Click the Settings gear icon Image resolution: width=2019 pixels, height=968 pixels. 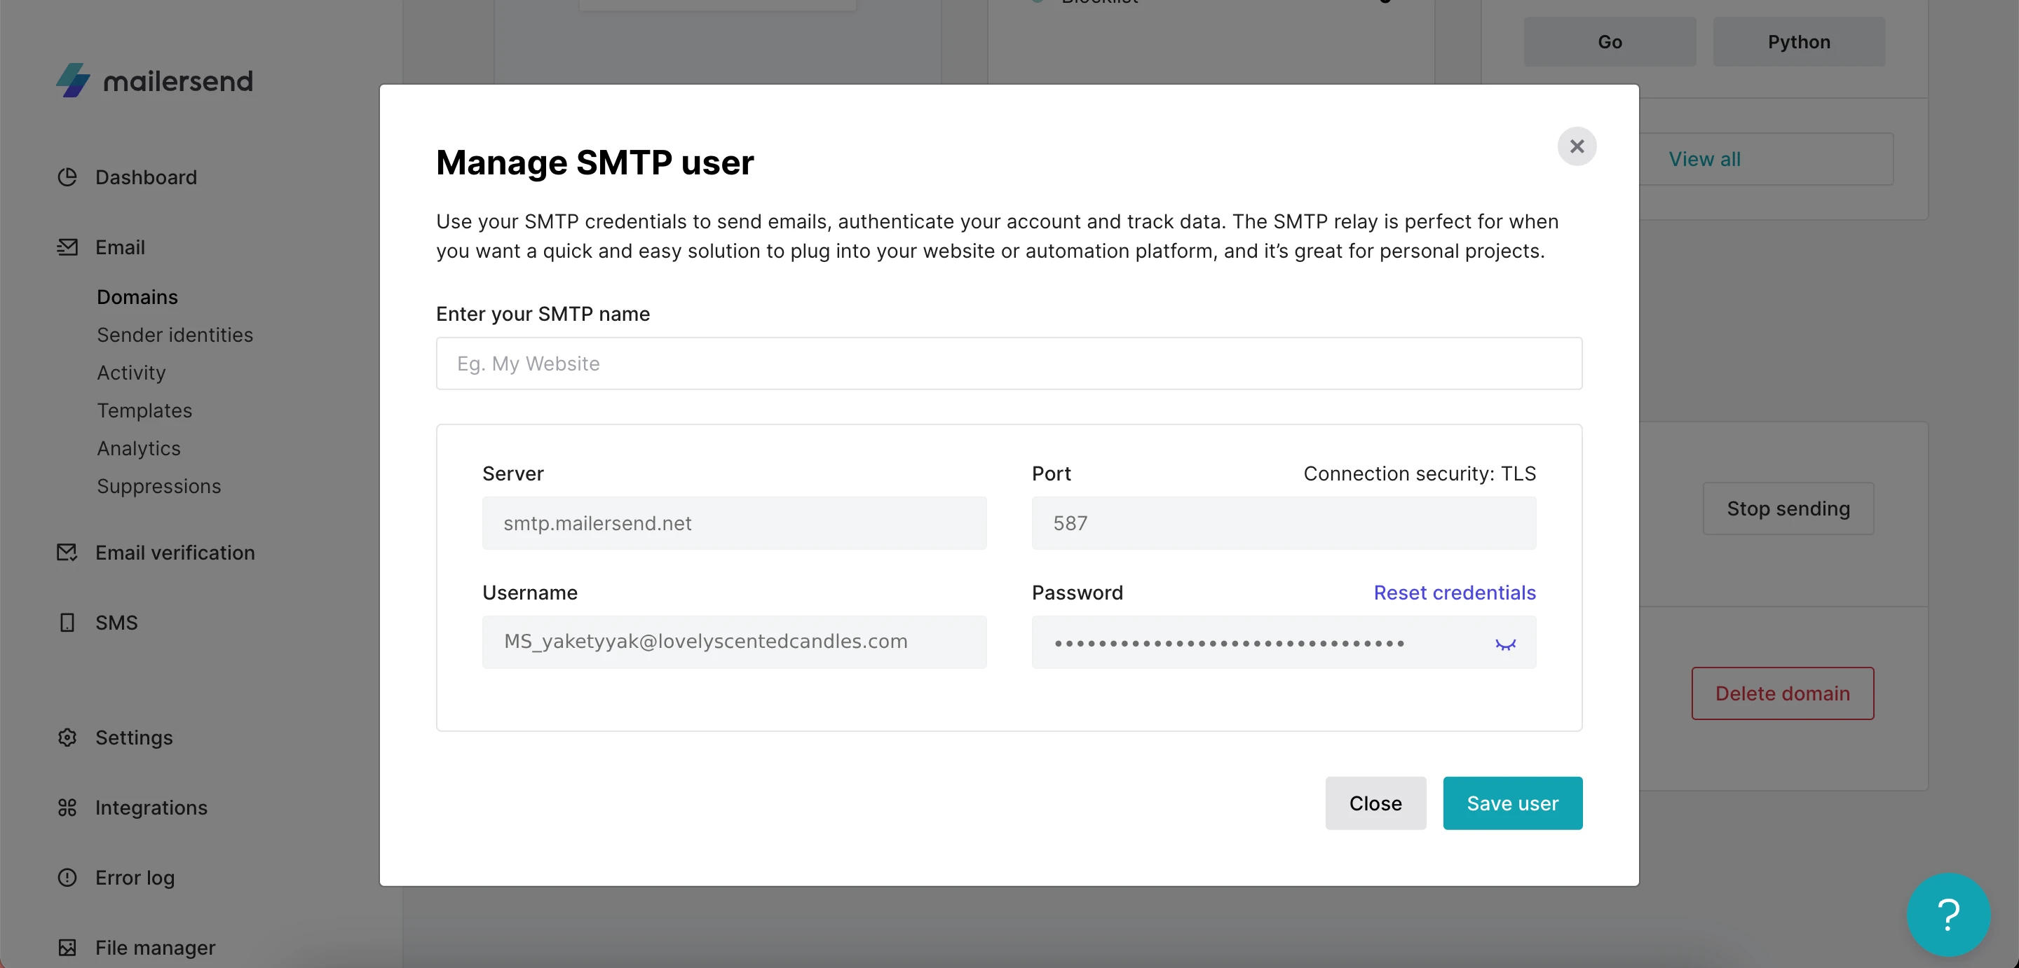tap(67, 738)
